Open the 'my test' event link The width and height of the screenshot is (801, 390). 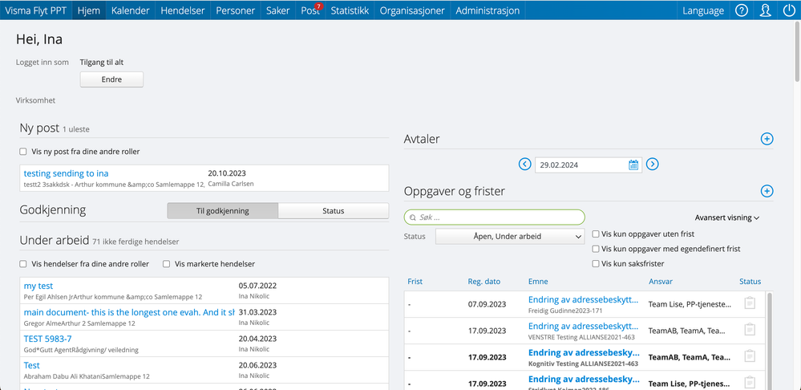(x=38, y=286)
